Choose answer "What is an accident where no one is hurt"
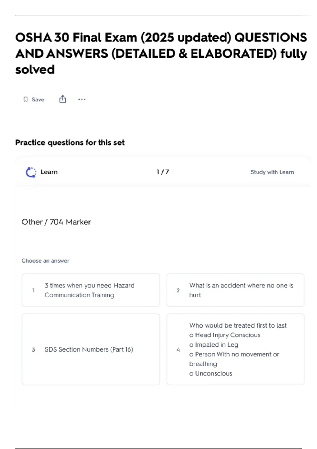Screen dimensions: 317x449 click(241, 290)
